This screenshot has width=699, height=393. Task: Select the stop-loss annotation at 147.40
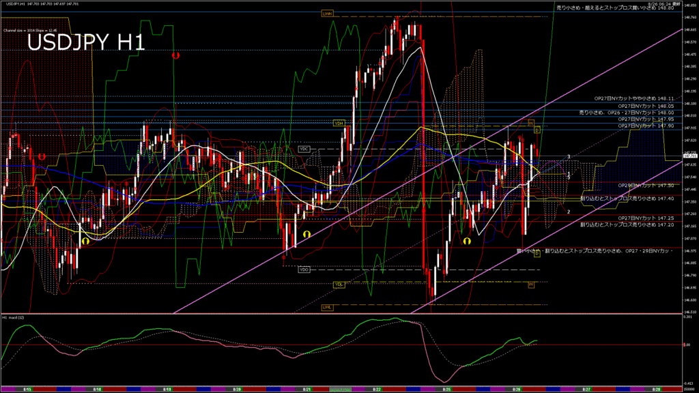tap(627, 199)
